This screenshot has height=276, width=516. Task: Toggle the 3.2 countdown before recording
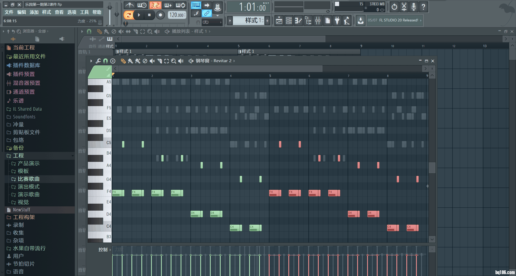(x=155, y=5)
